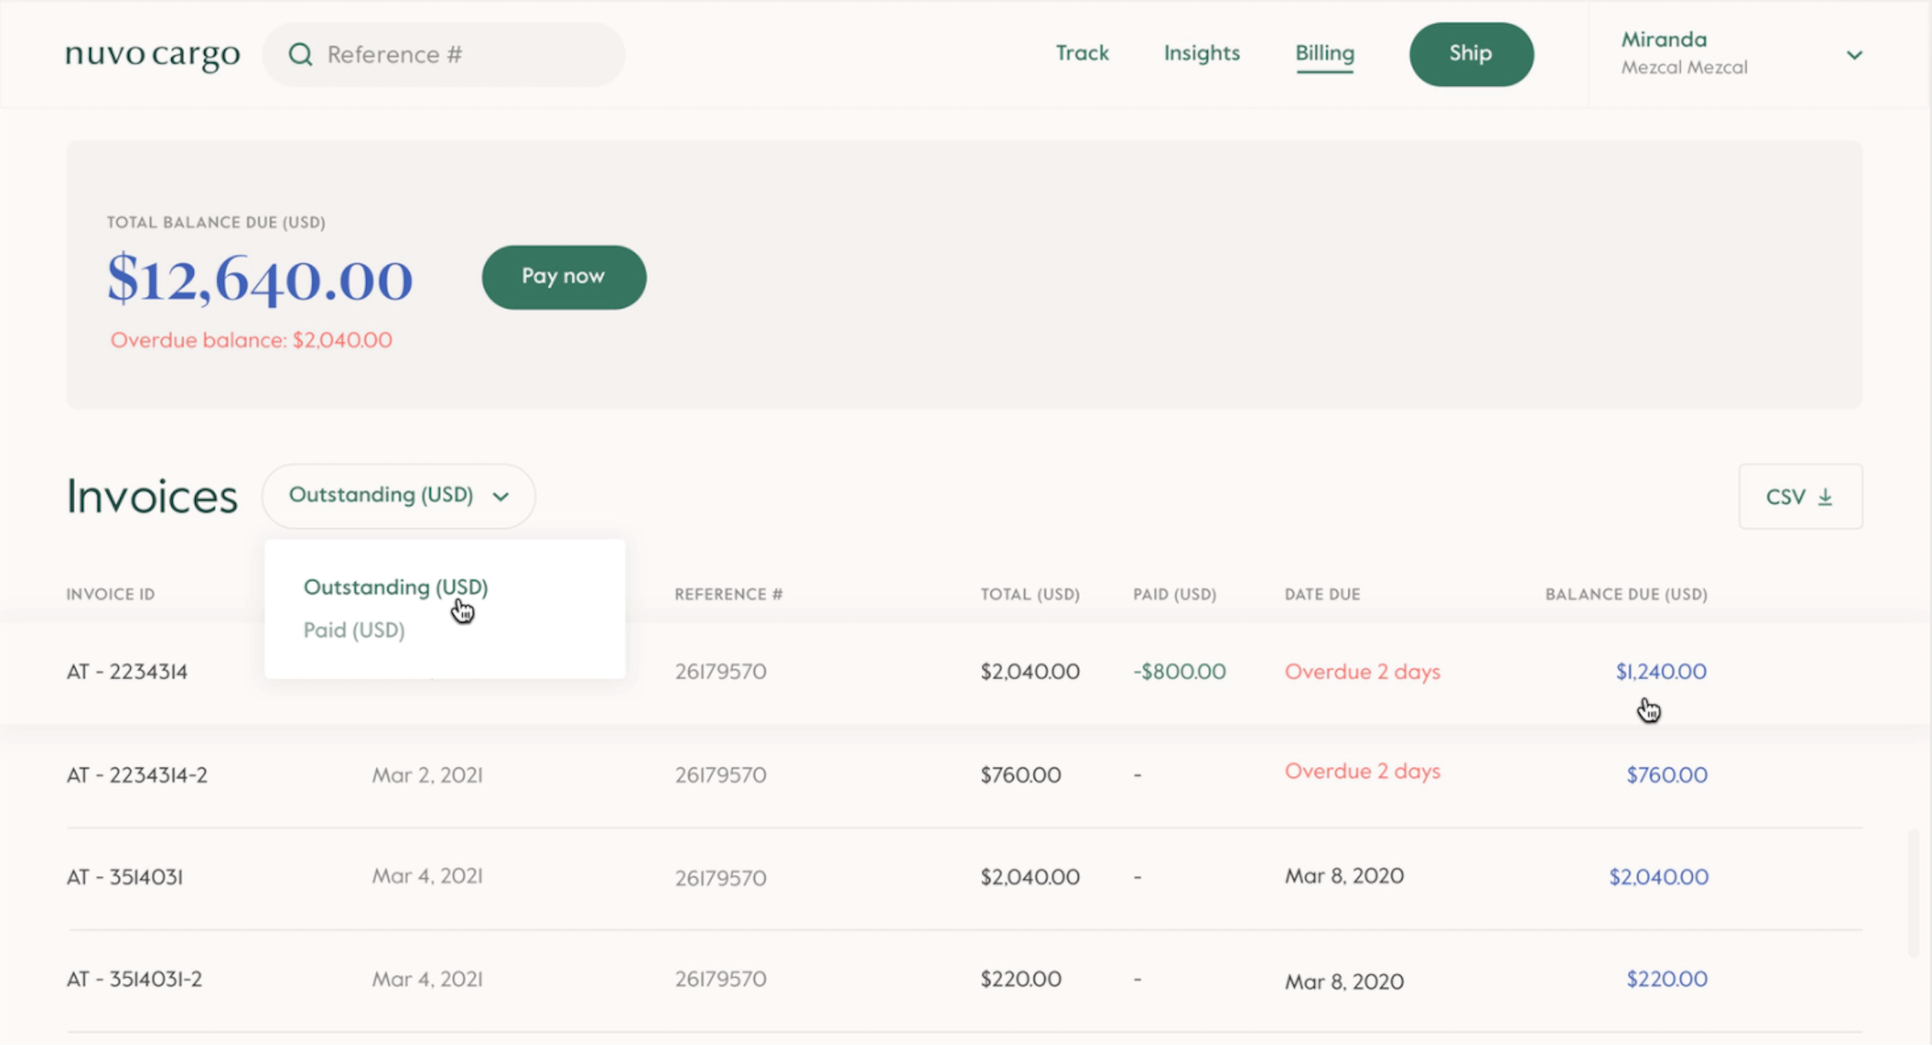Click the cursor hand near $1,240.00 balance
The height and width of the screenshot is (1045, 1932).
[1649, 709]
